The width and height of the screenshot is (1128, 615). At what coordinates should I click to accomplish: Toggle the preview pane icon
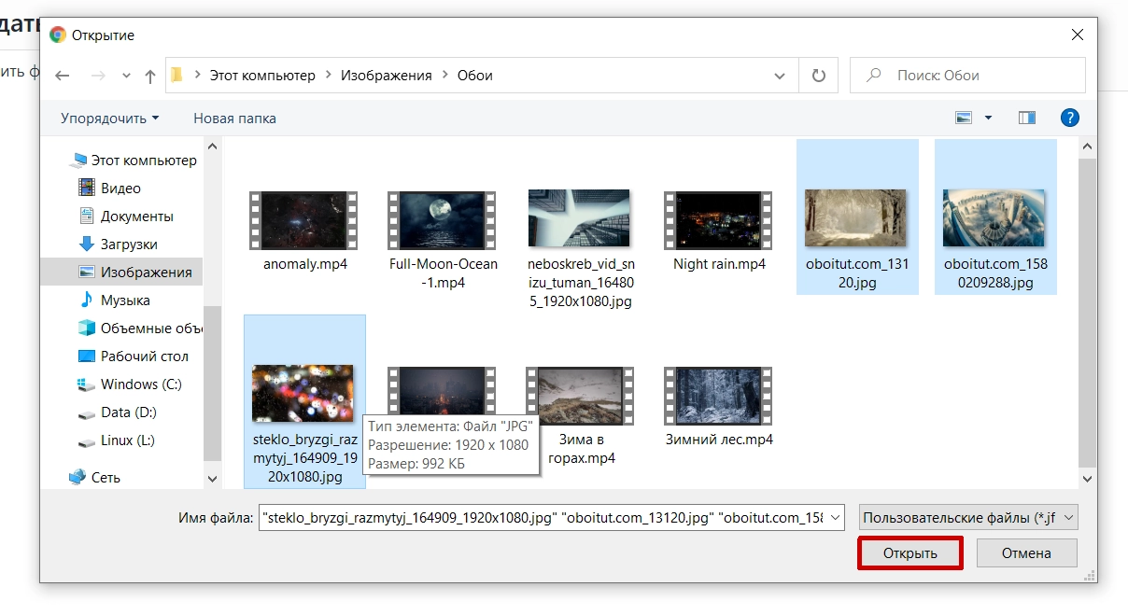[1027, 118]
